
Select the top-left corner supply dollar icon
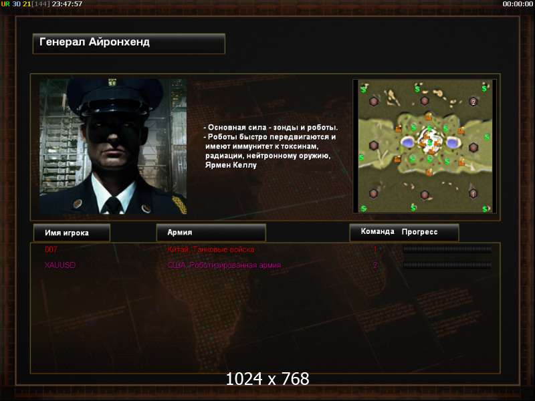pos(363,89)
